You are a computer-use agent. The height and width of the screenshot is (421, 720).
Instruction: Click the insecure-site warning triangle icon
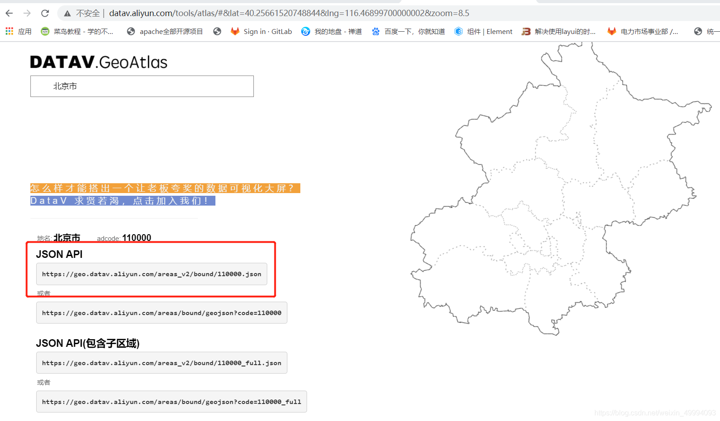point(67,13)
